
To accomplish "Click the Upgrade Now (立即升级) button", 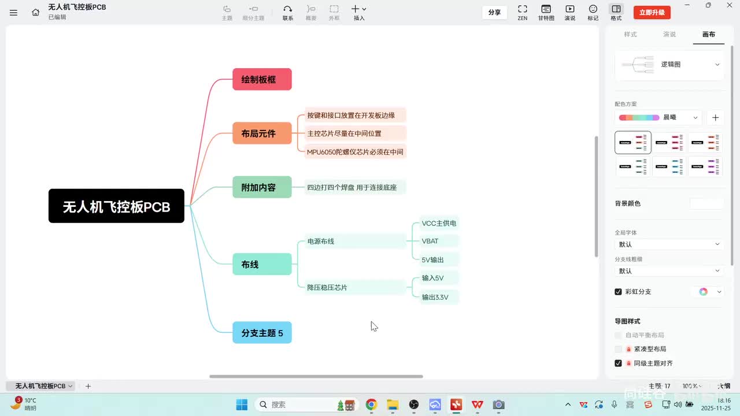I will 652,12.
